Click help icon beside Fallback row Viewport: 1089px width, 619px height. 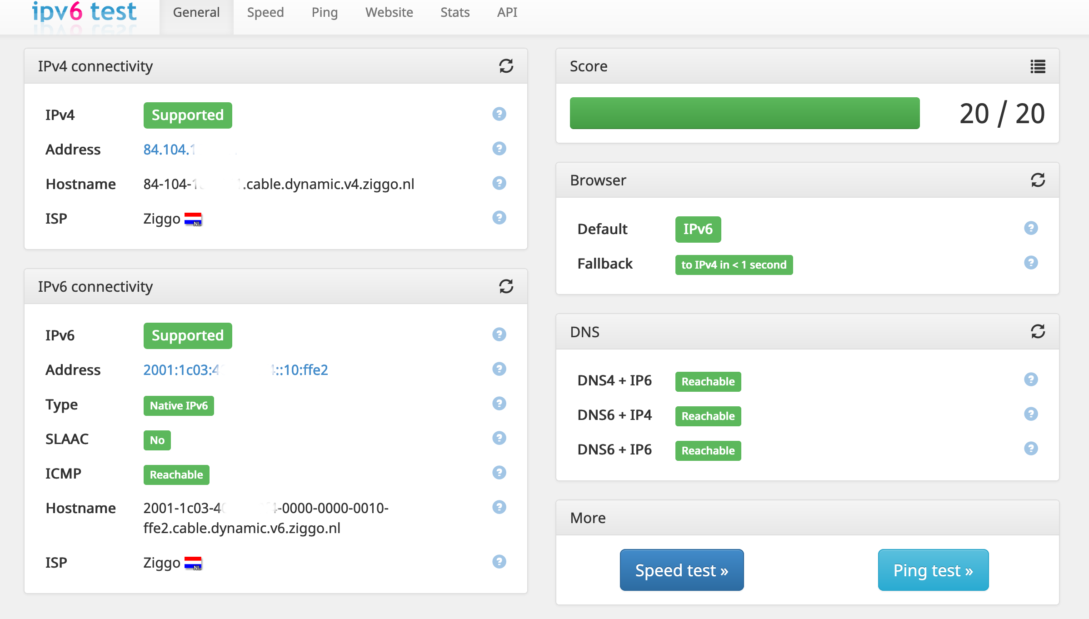pyautogui.click(x=1031, y=263)
